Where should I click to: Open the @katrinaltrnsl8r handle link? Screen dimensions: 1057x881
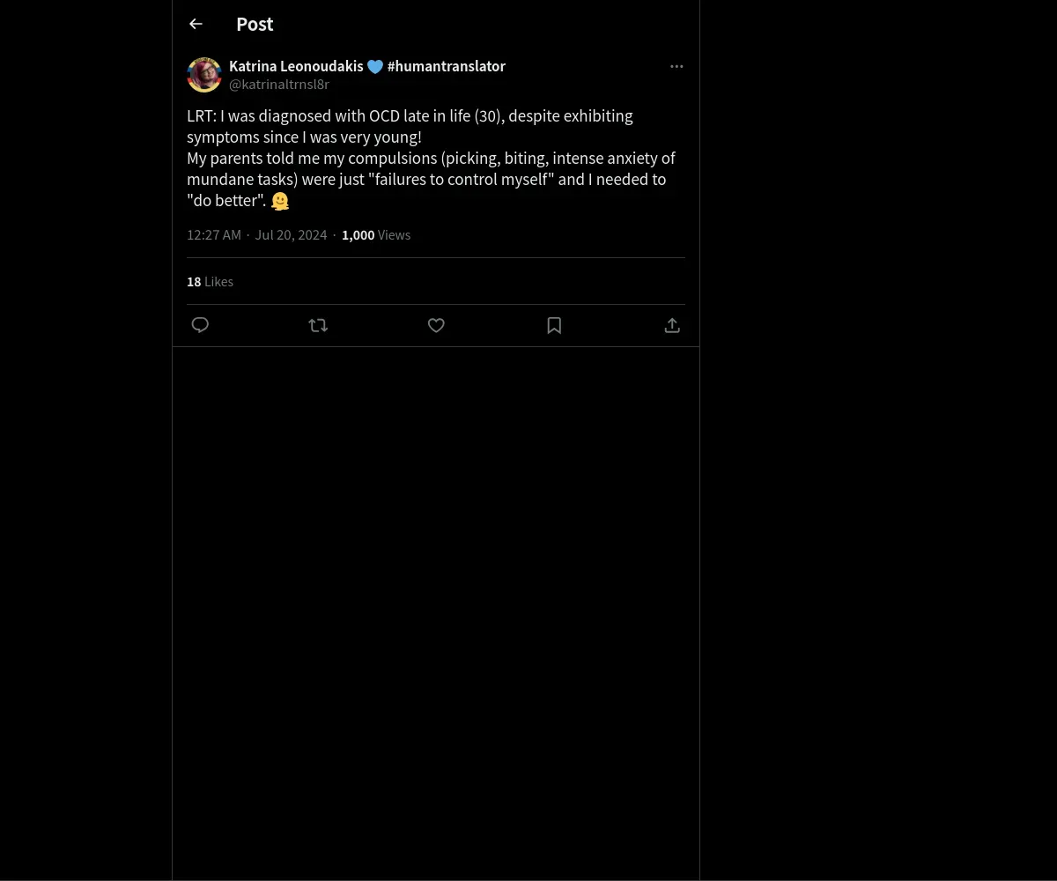point(279,84)
